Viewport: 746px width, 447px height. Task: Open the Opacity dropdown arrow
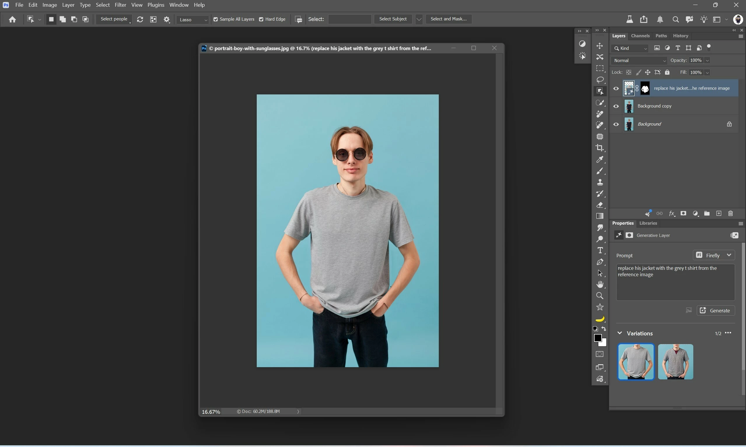coord(707,61)
